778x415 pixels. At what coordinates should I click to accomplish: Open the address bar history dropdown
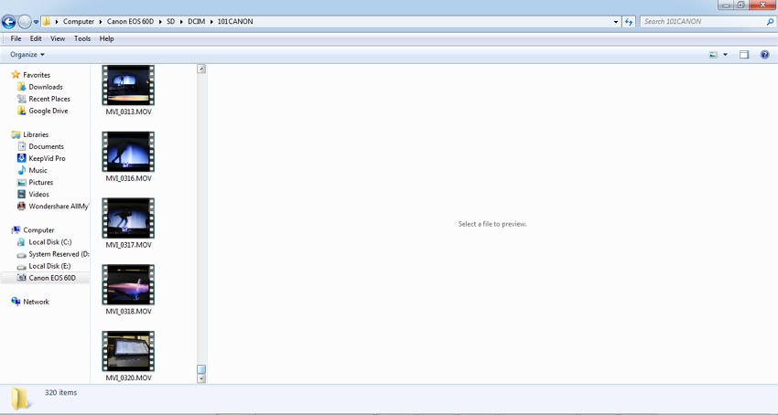pyautogui.click(x=616, y=22)
